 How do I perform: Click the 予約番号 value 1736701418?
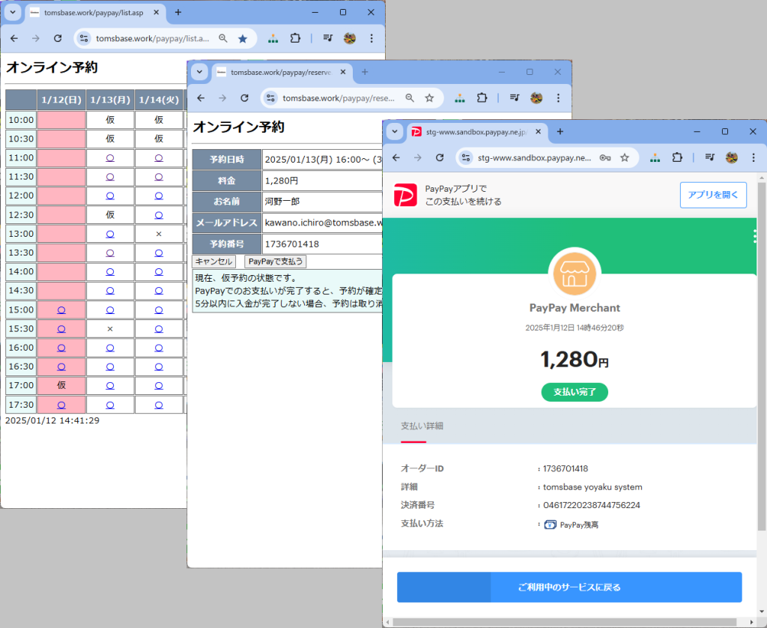click(x=292, y=244)
